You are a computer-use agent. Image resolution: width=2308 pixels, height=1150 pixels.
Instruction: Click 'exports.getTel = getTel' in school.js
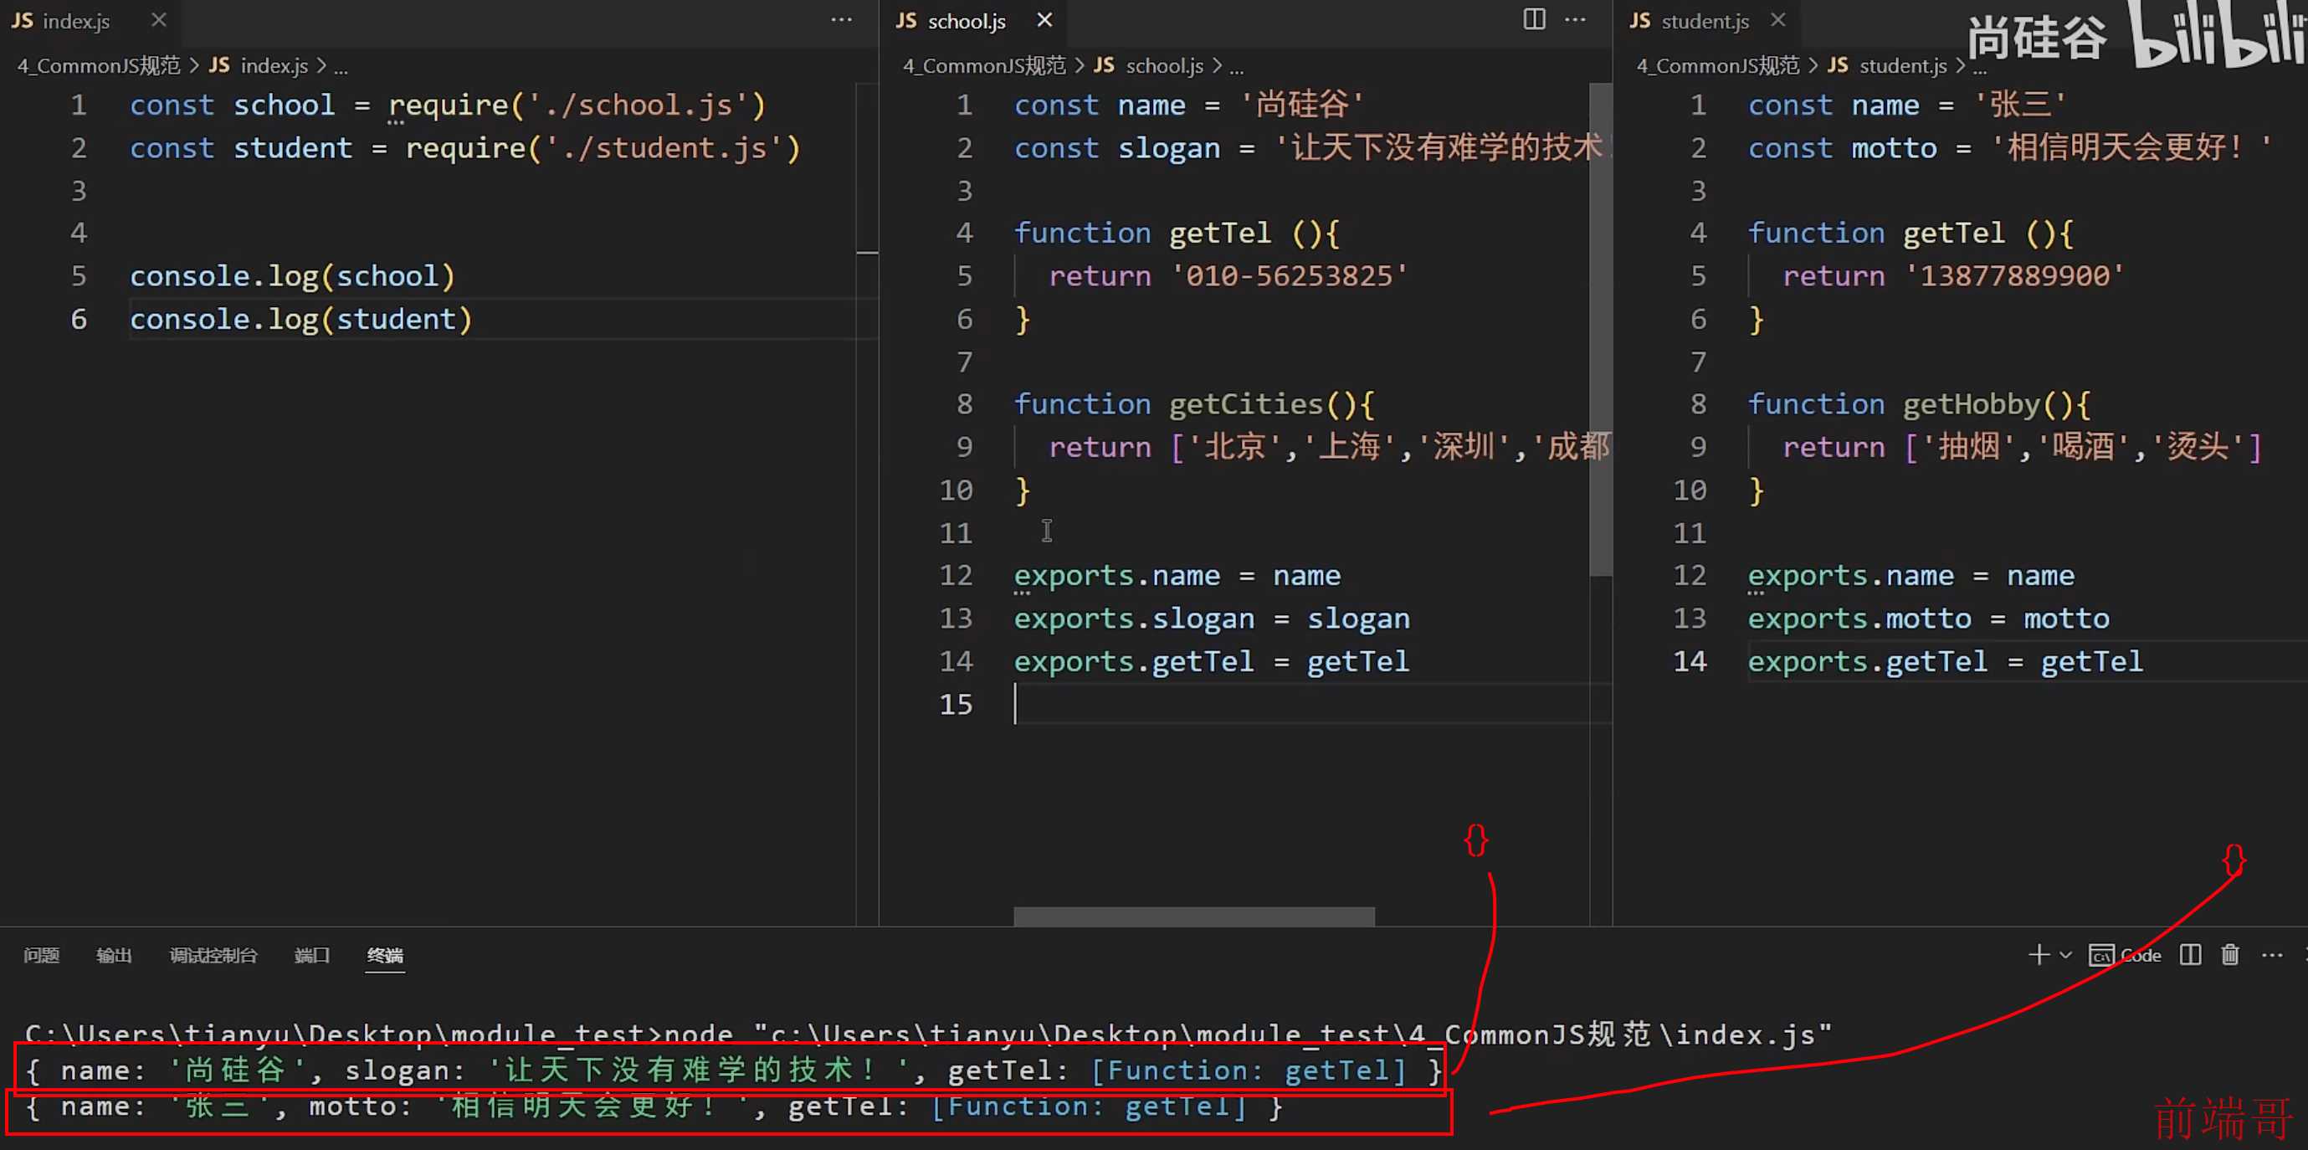coord(1212,661)
